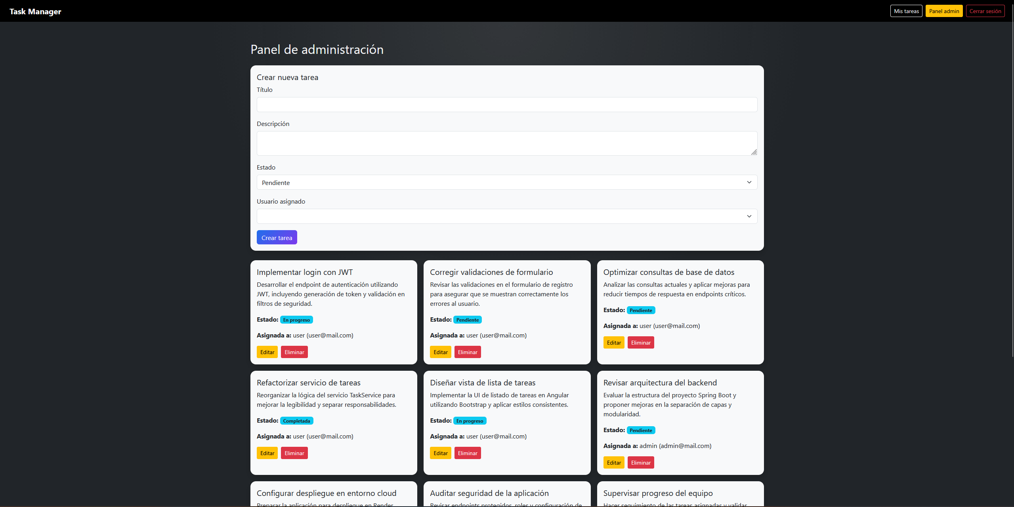Focus the Título input field
The height and width of the screenshot is (507, 1014).
507,105
